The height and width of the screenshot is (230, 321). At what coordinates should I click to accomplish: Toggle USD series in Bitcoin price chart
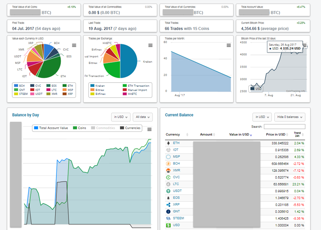click(x=256, y=89)
